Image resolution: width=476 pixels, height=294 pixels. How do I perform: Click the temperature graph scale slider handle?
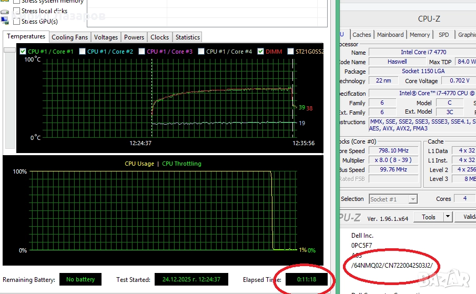(x=9, y=50)
